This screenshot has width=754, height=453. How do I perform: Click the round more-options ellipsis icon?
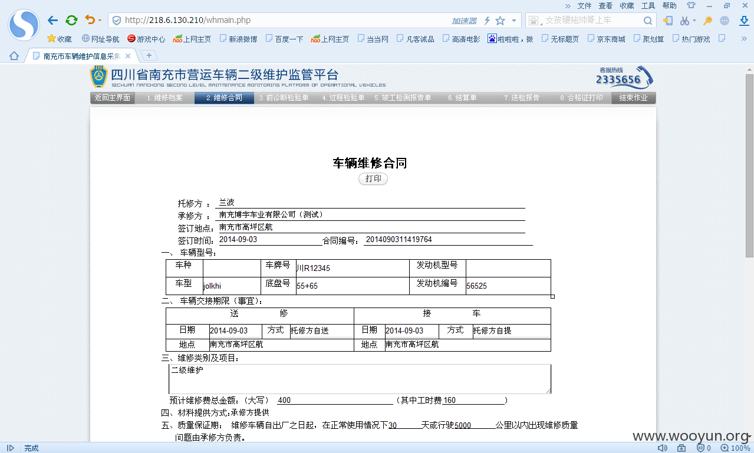(725, 21)
